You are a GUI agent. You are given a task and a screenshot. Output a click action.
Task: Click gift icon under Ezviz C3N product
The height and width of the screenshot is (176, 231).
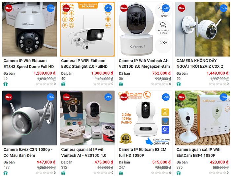click(6, 173)
